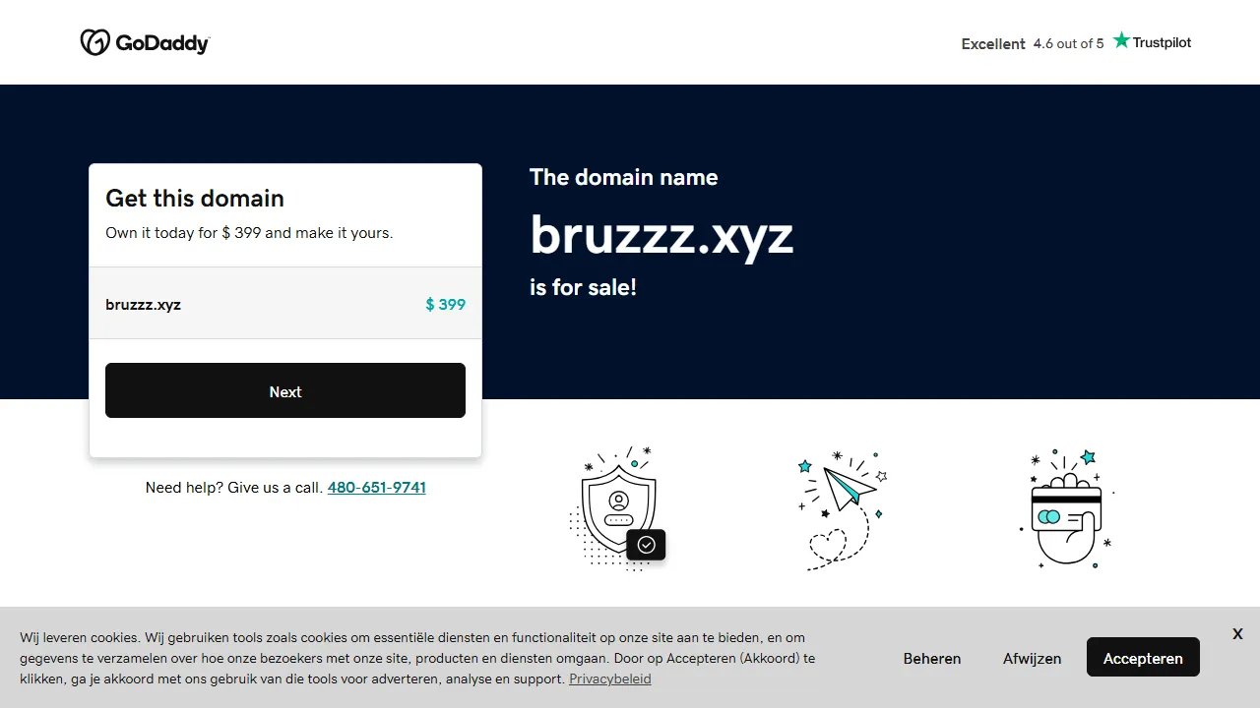1260x708 pixels.
Task: Click the checkmark badge on the shield graphic
Action: coord(647,545)
